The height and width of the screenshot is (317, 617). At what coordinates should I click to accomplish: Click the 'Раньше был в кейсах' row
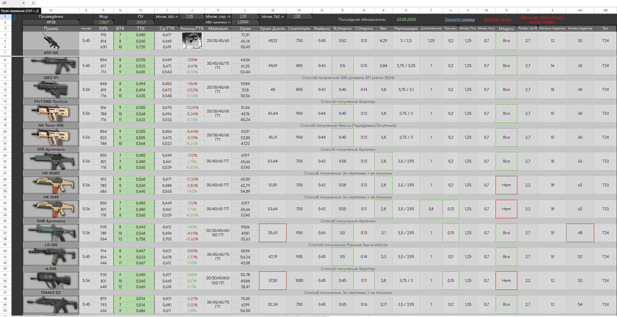coord(348,245)
